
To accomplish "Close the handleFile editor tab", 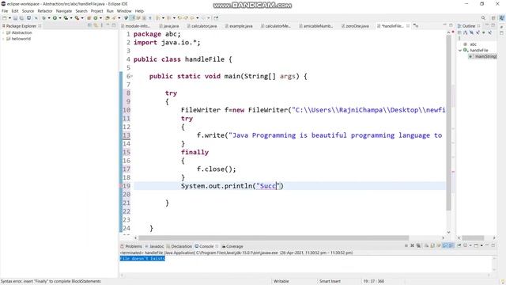I will [408, 26].
